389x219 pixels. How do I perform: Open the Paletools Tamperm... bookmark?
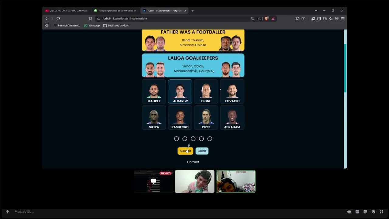[67, 26]
